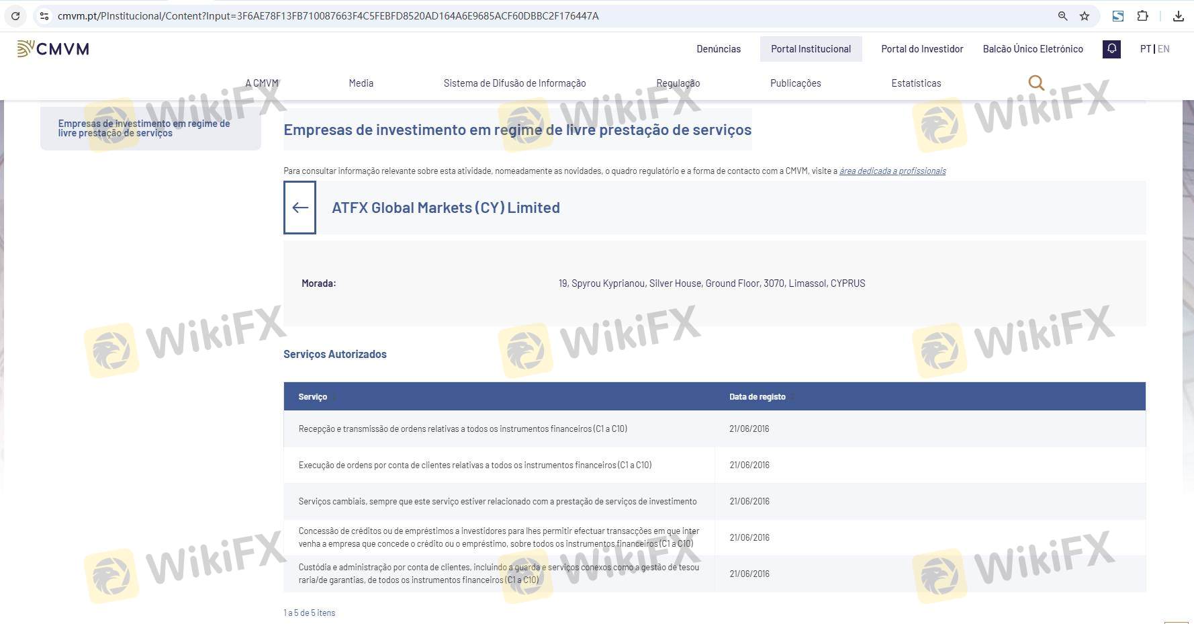Go back using the left arrow button
1194x624 pixels.
tap(300, 208)
